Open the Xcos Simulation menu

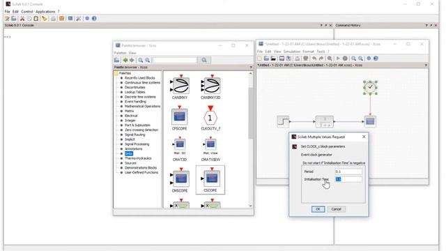click(292, 52)
